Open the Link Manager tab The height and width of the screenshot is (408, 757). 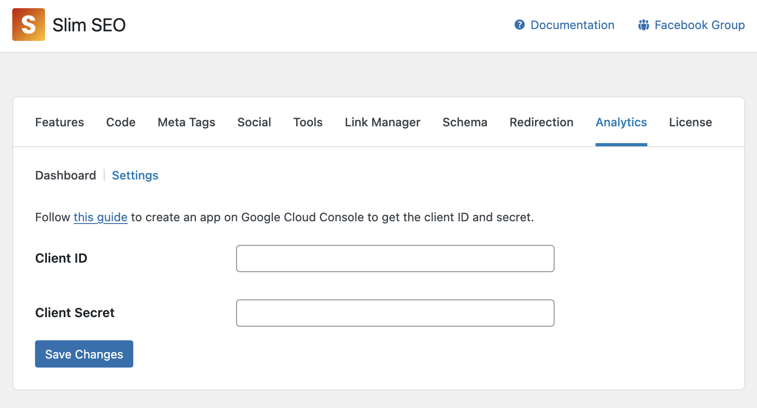pos(383,122)
